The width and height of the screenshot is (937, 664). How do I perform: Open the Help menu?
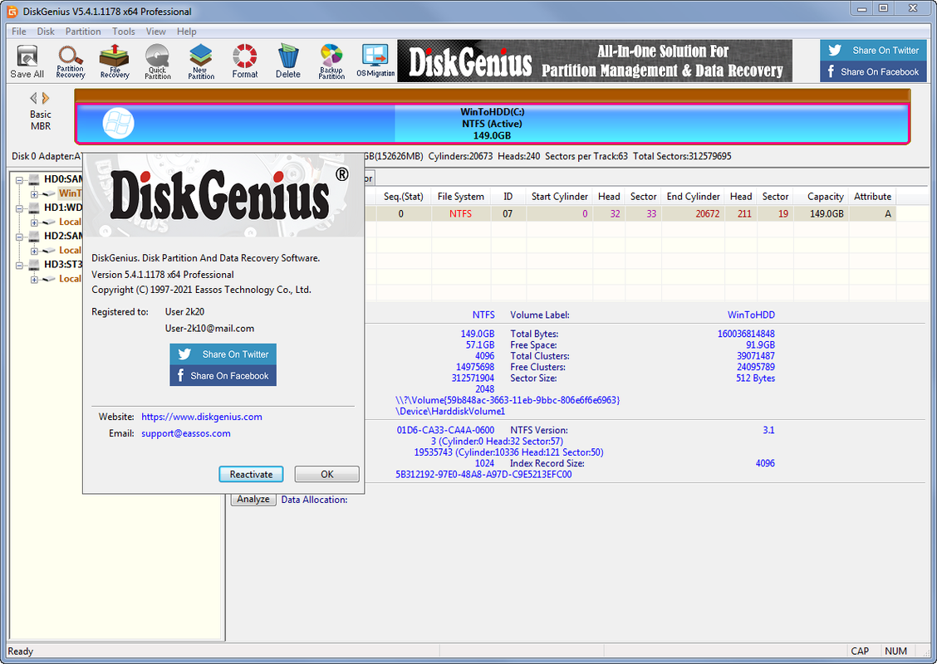[186, 31]
